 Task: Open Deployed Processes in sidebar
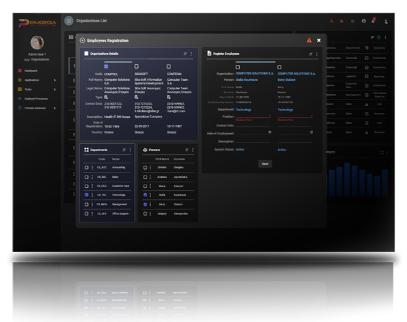35,98
